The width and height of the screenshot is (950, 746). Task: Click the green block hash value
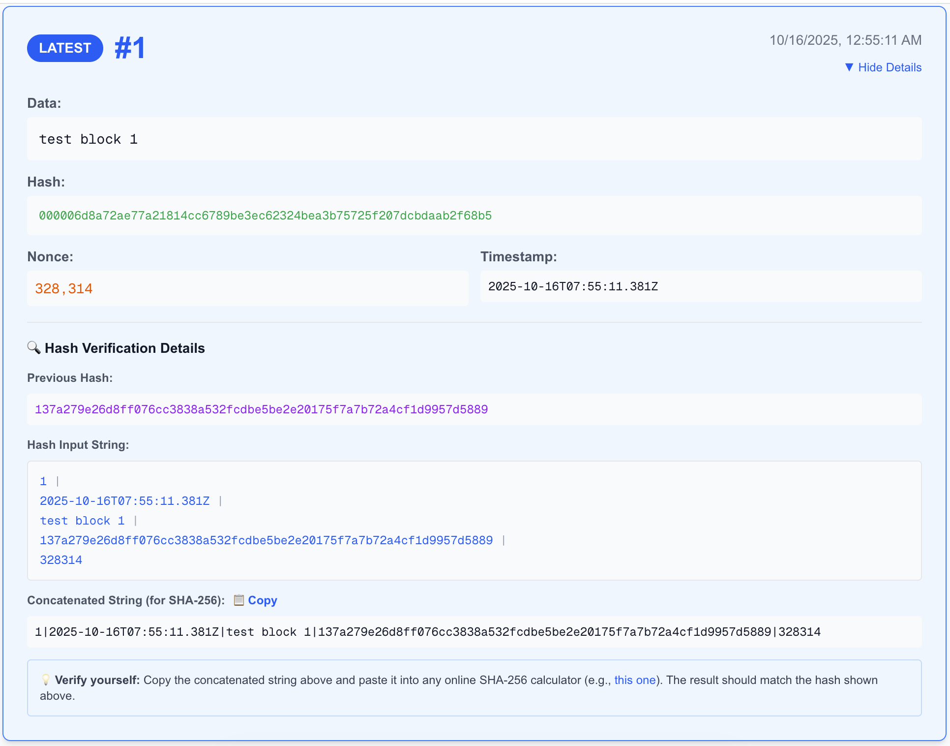coord(266,216)
